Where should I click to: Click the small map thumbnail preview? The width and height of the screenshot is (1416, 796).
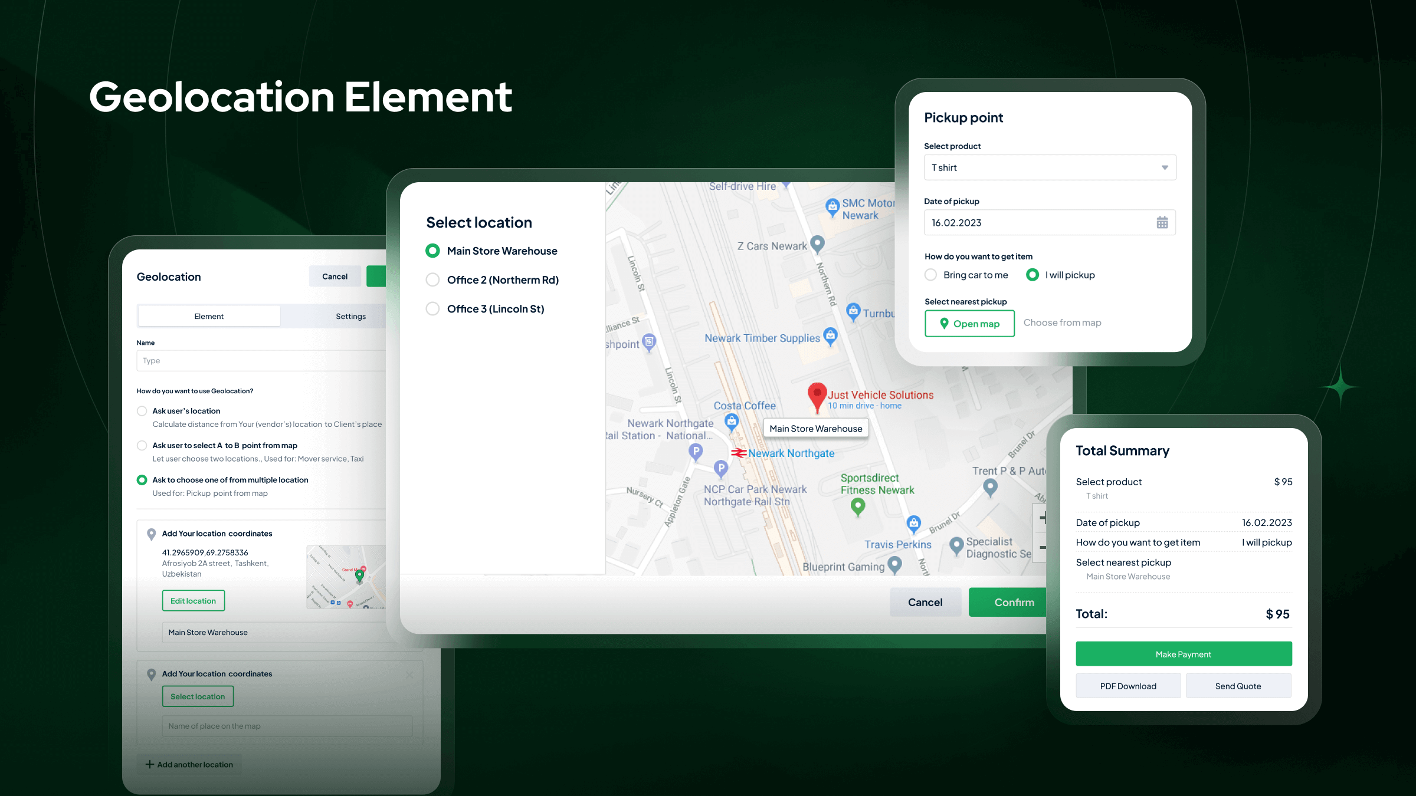[x=346, y=576]
